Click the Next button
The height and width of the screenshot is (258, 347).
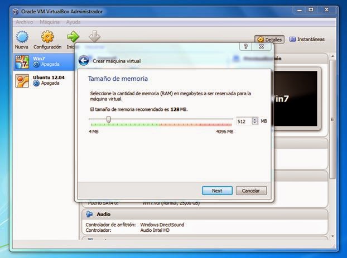click(217, 191)
